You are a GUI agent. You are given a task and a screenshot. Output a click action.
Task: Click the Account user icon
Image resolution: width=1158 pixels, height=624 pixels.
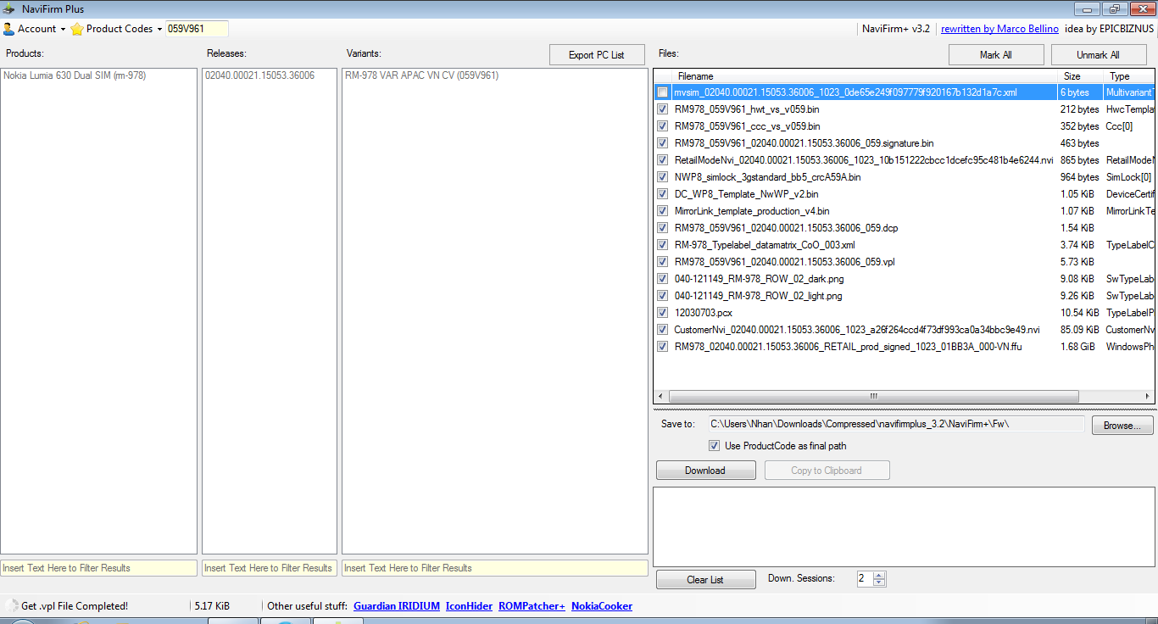(x=8, y=29)
